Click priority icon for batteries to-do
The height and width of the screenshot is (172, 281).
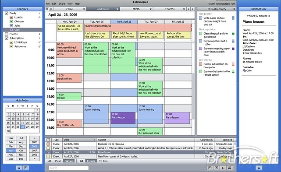point(233,71)
